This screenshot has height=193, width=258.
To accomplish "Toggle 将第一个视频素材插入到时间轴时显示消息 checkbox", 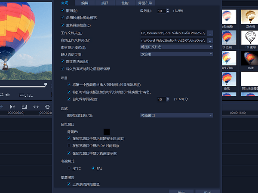I will 69,84.
